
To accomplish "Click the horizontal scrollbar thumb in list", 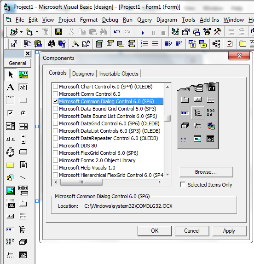I will [81, 182].
